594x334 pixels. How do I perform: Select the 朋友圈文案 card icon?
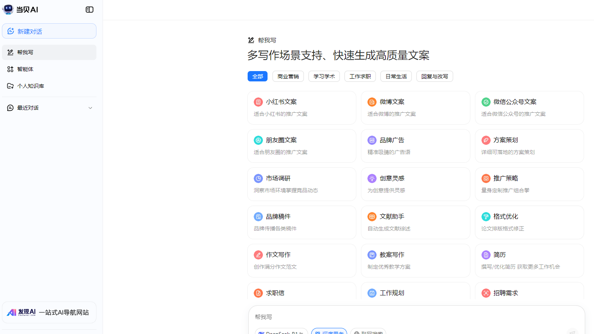coord(258,140)
